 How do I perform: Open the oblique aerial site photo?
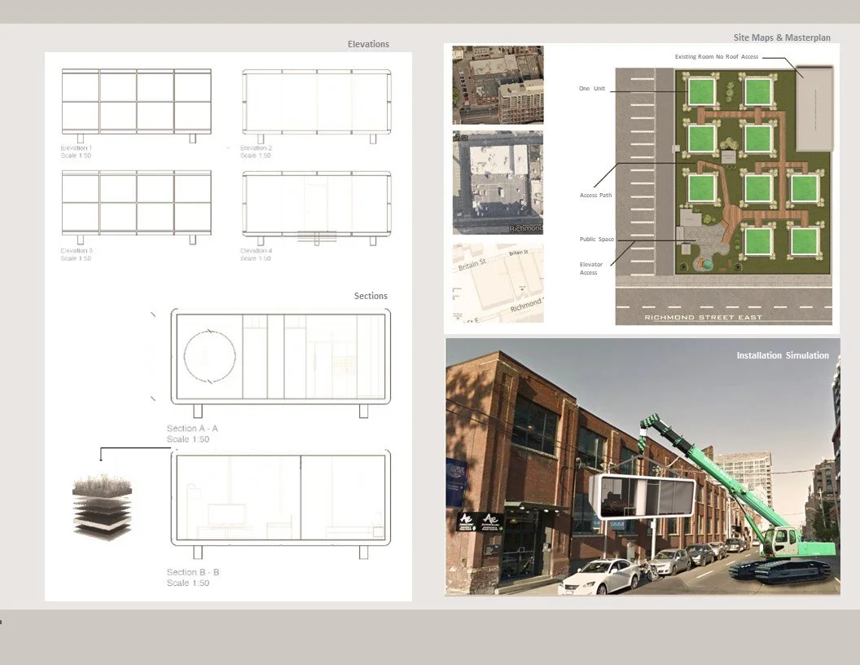[498, 85]
